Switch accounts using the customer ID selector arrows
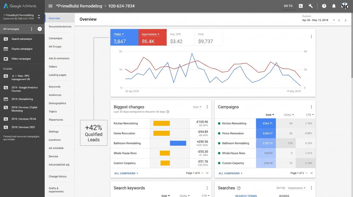This screenshot has width=353, height=197. coord(39,17)
